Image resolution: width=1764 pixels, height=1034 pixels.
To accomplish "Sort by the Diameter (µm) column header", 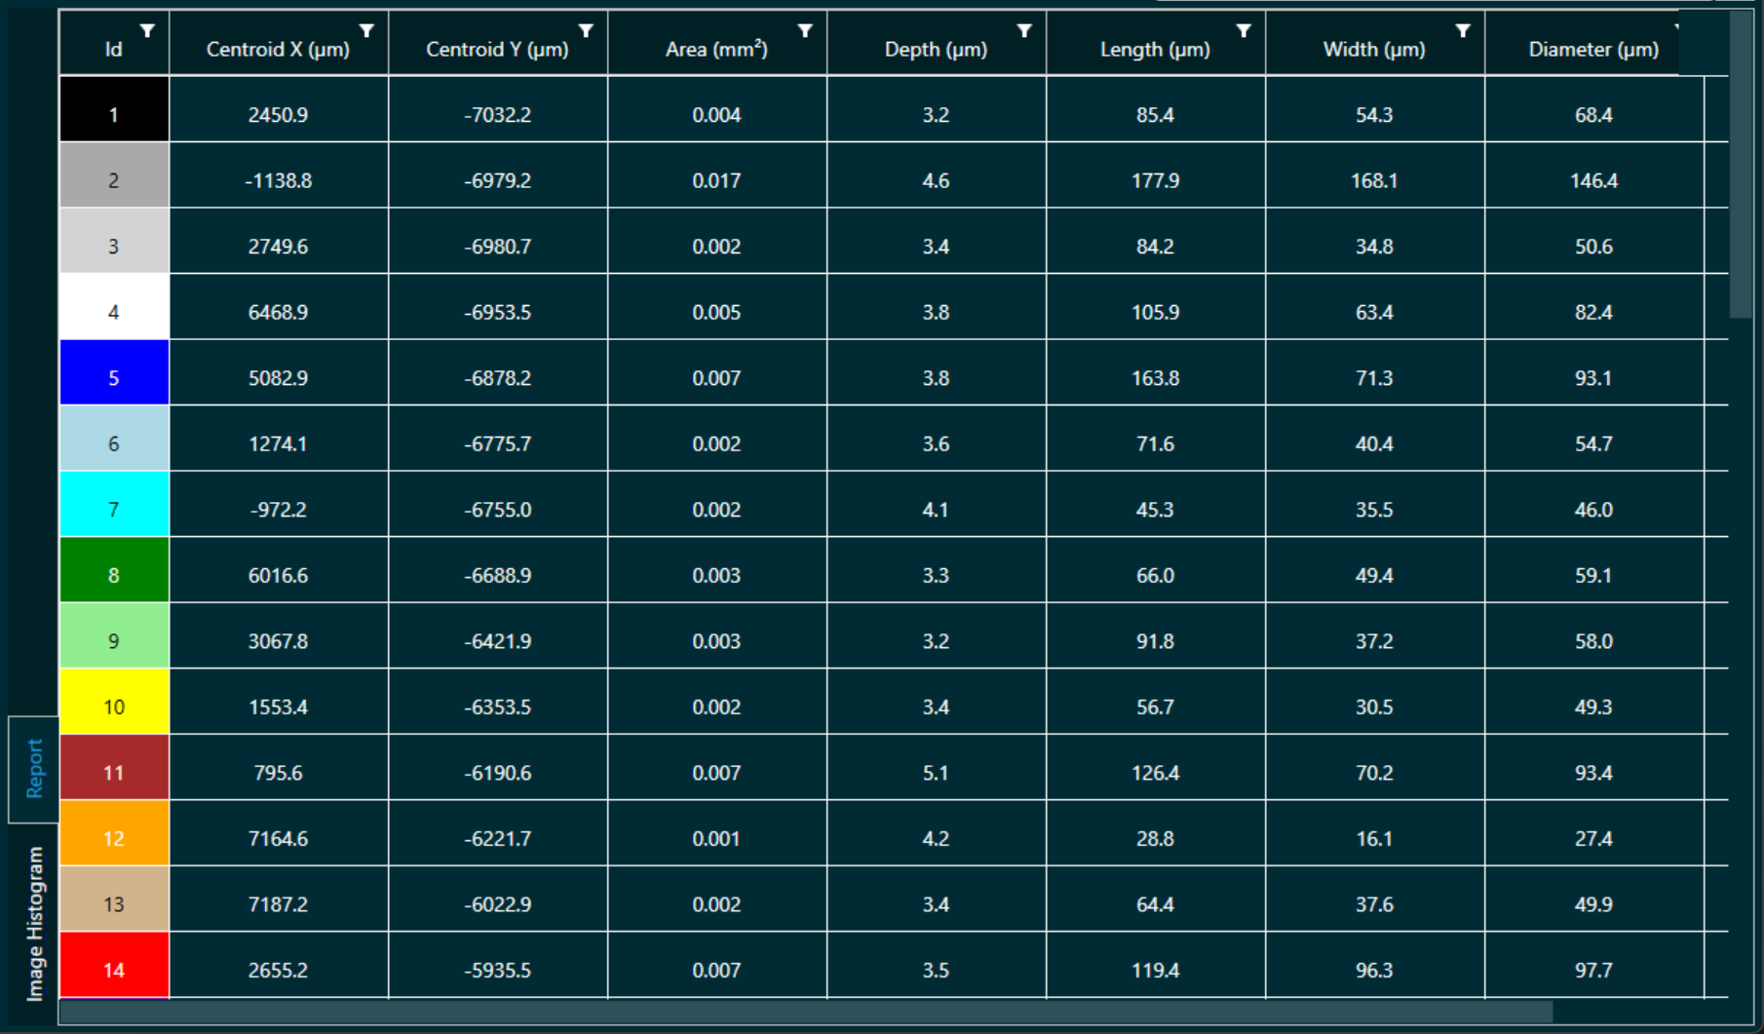I will [x=1593, y=49].
